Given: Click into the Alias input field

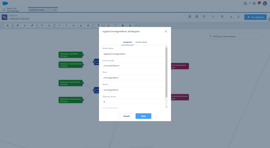Looking at the screenshot, I should [133, 78].
